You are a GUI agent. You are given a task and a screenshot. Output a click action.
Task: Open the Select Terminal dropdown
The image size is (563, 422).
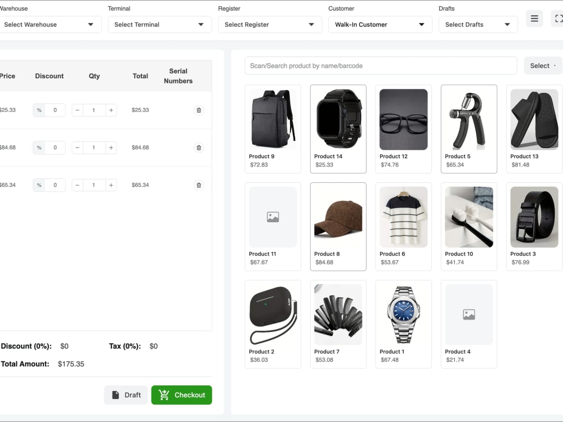pyautogui.click(x=160, y=24)
